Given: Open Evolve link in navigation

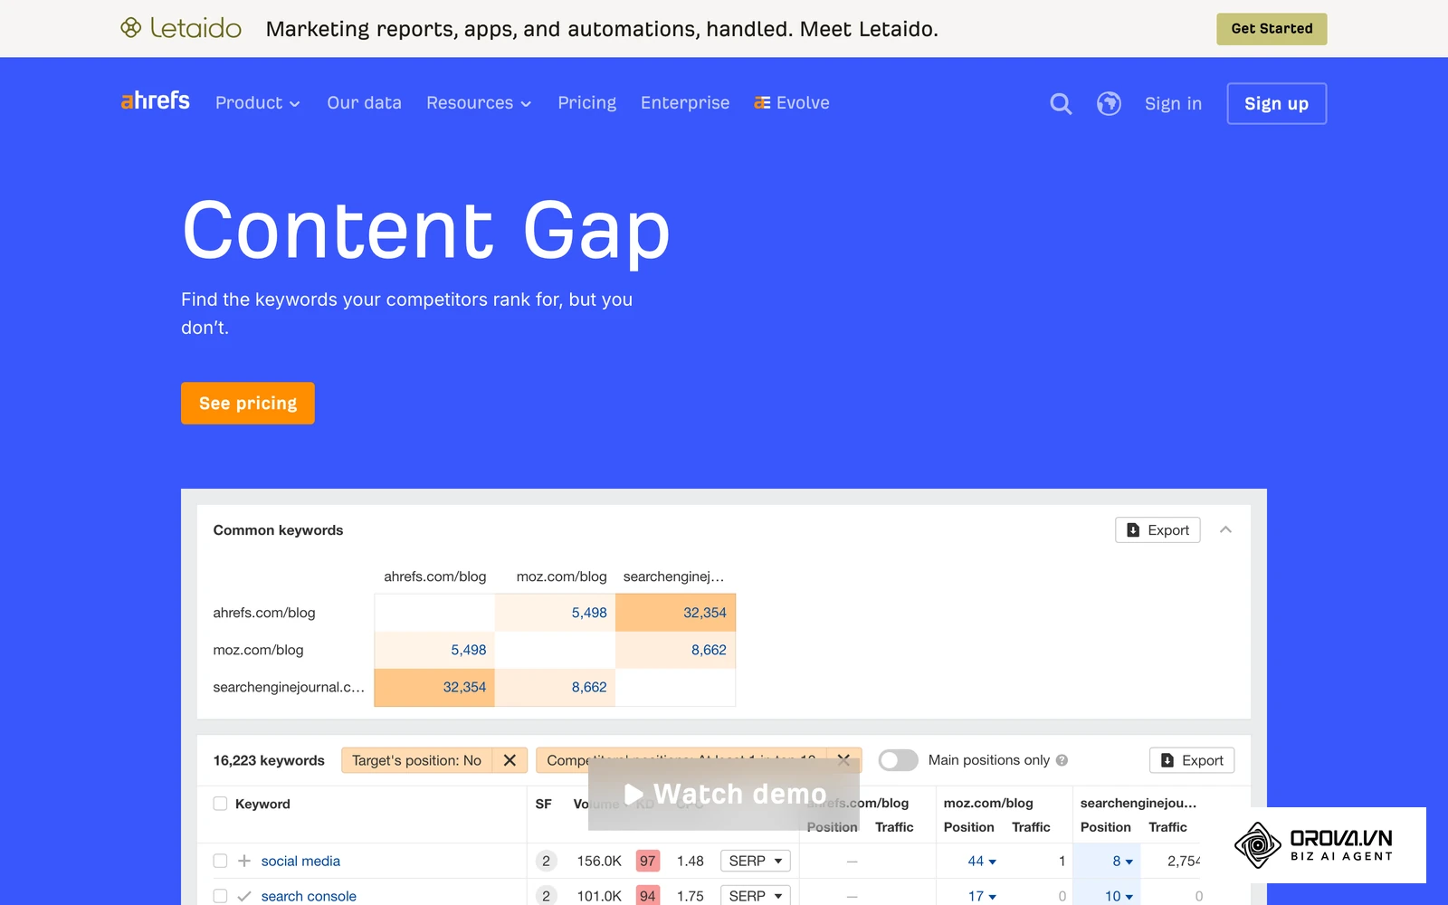Looking at the screenshot, I should click(x=792, y=103).
